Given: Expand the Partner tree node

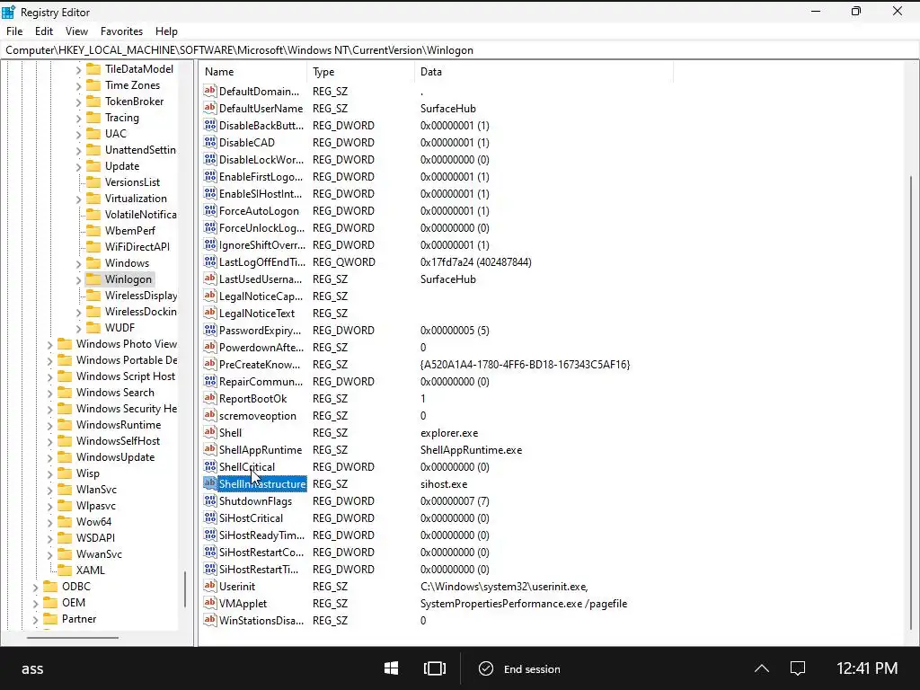Looking at the screenshot, I should pos(35,619).
